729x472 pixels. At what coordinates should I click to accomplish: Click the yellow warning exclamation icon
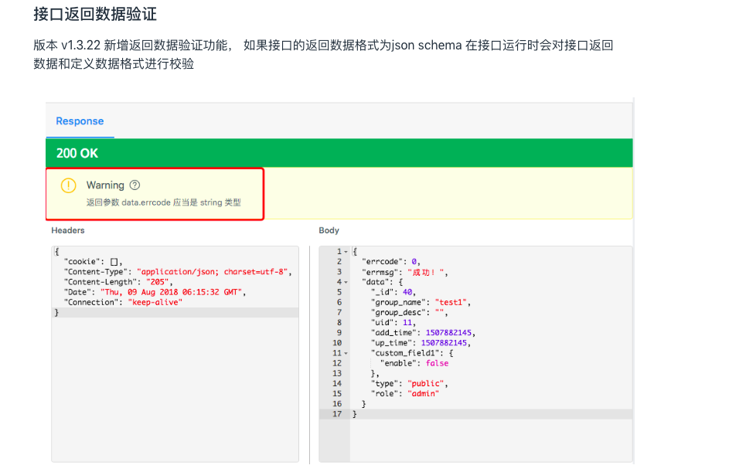[x=68, y=185]
